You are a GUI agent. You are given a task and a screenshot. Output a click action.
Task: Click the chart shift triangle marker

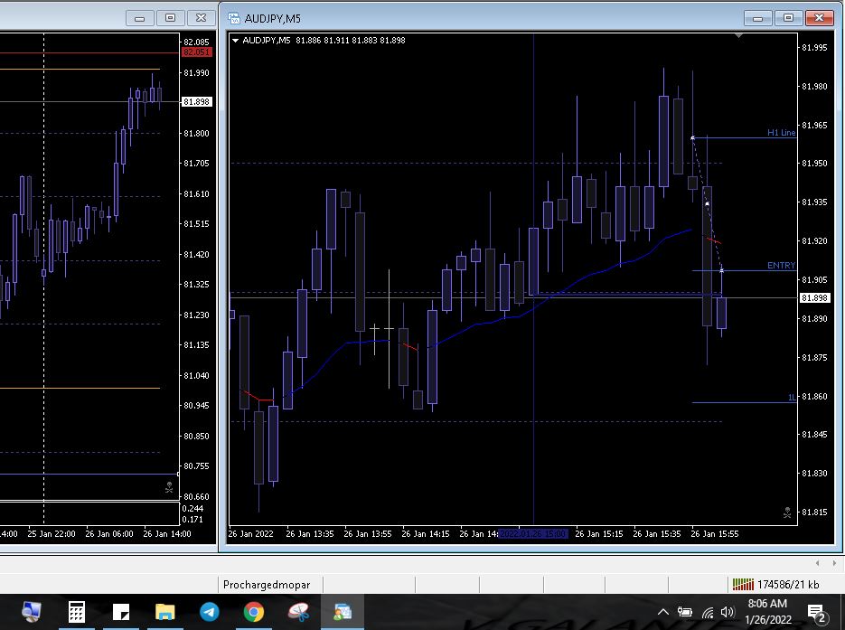pyautogui.click(x=739, y=37)
